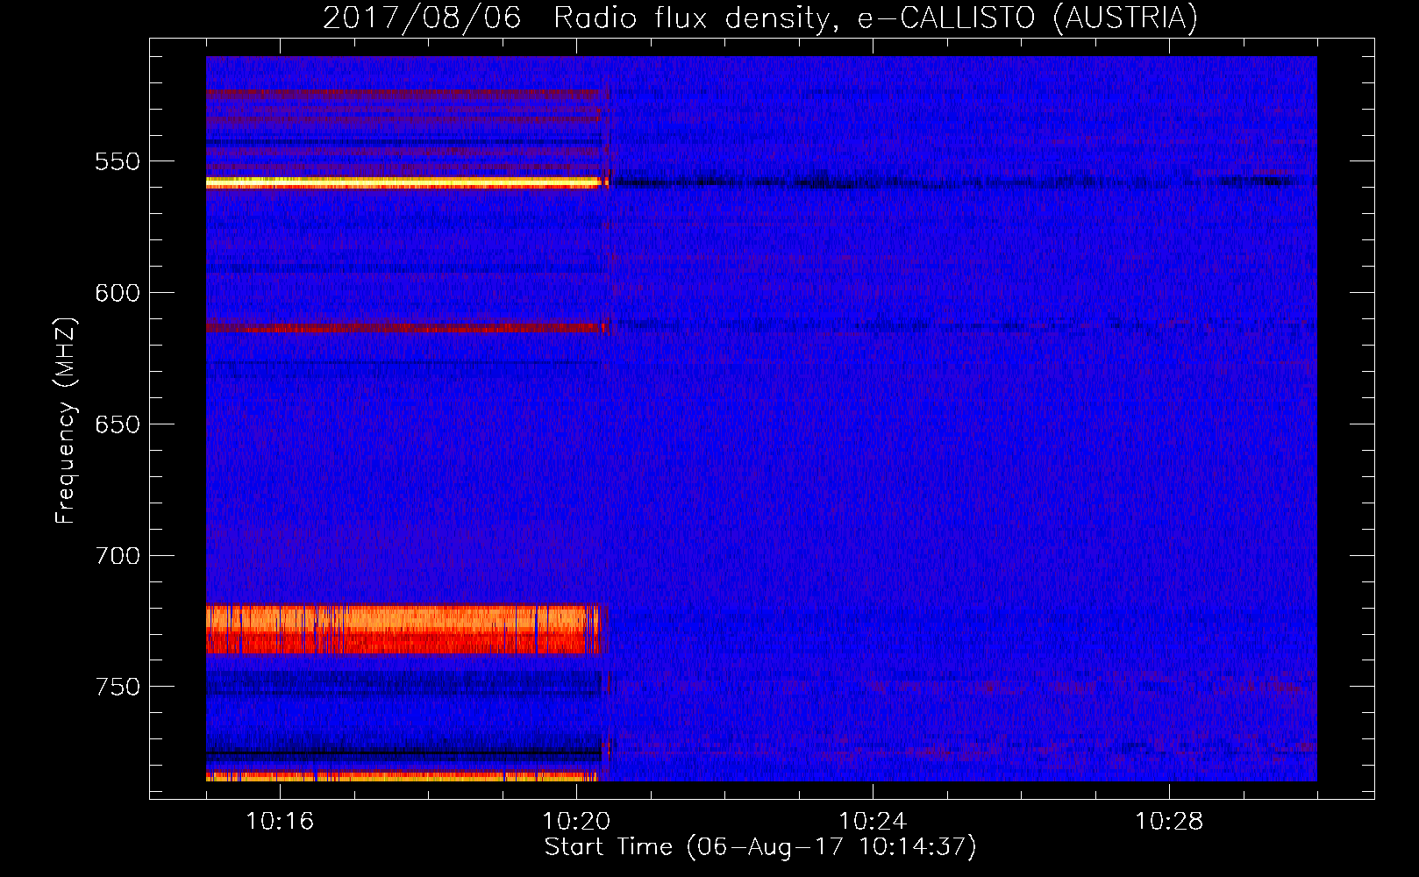Click the 10:20 time tick label
1419x877 pixels.
pyautogui.click(x=576, y=822)
